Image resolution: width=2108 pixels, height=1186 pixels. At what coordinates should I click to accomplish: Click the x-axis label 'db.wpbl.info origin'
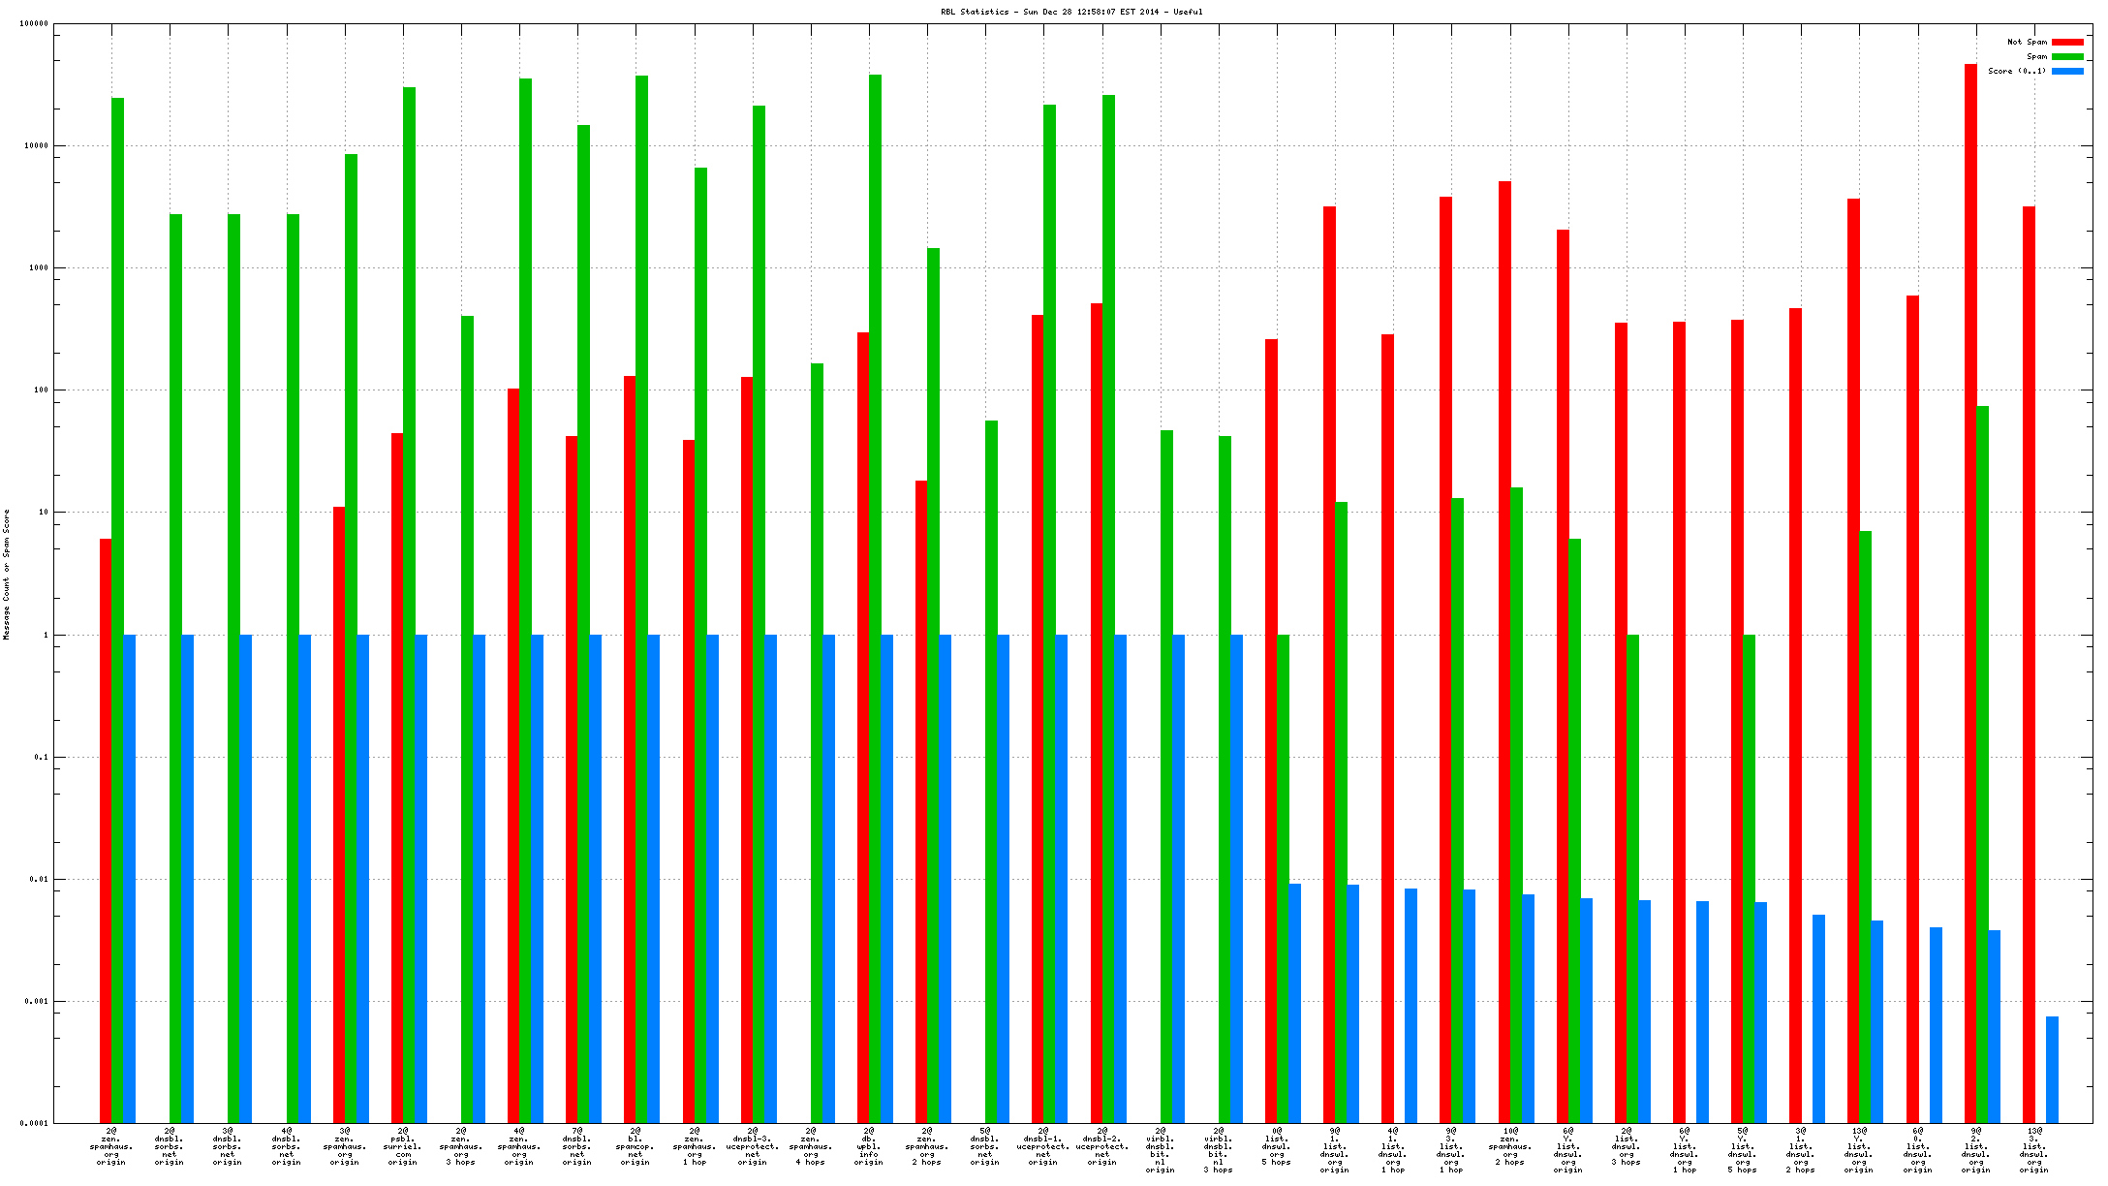[869, 1146]
